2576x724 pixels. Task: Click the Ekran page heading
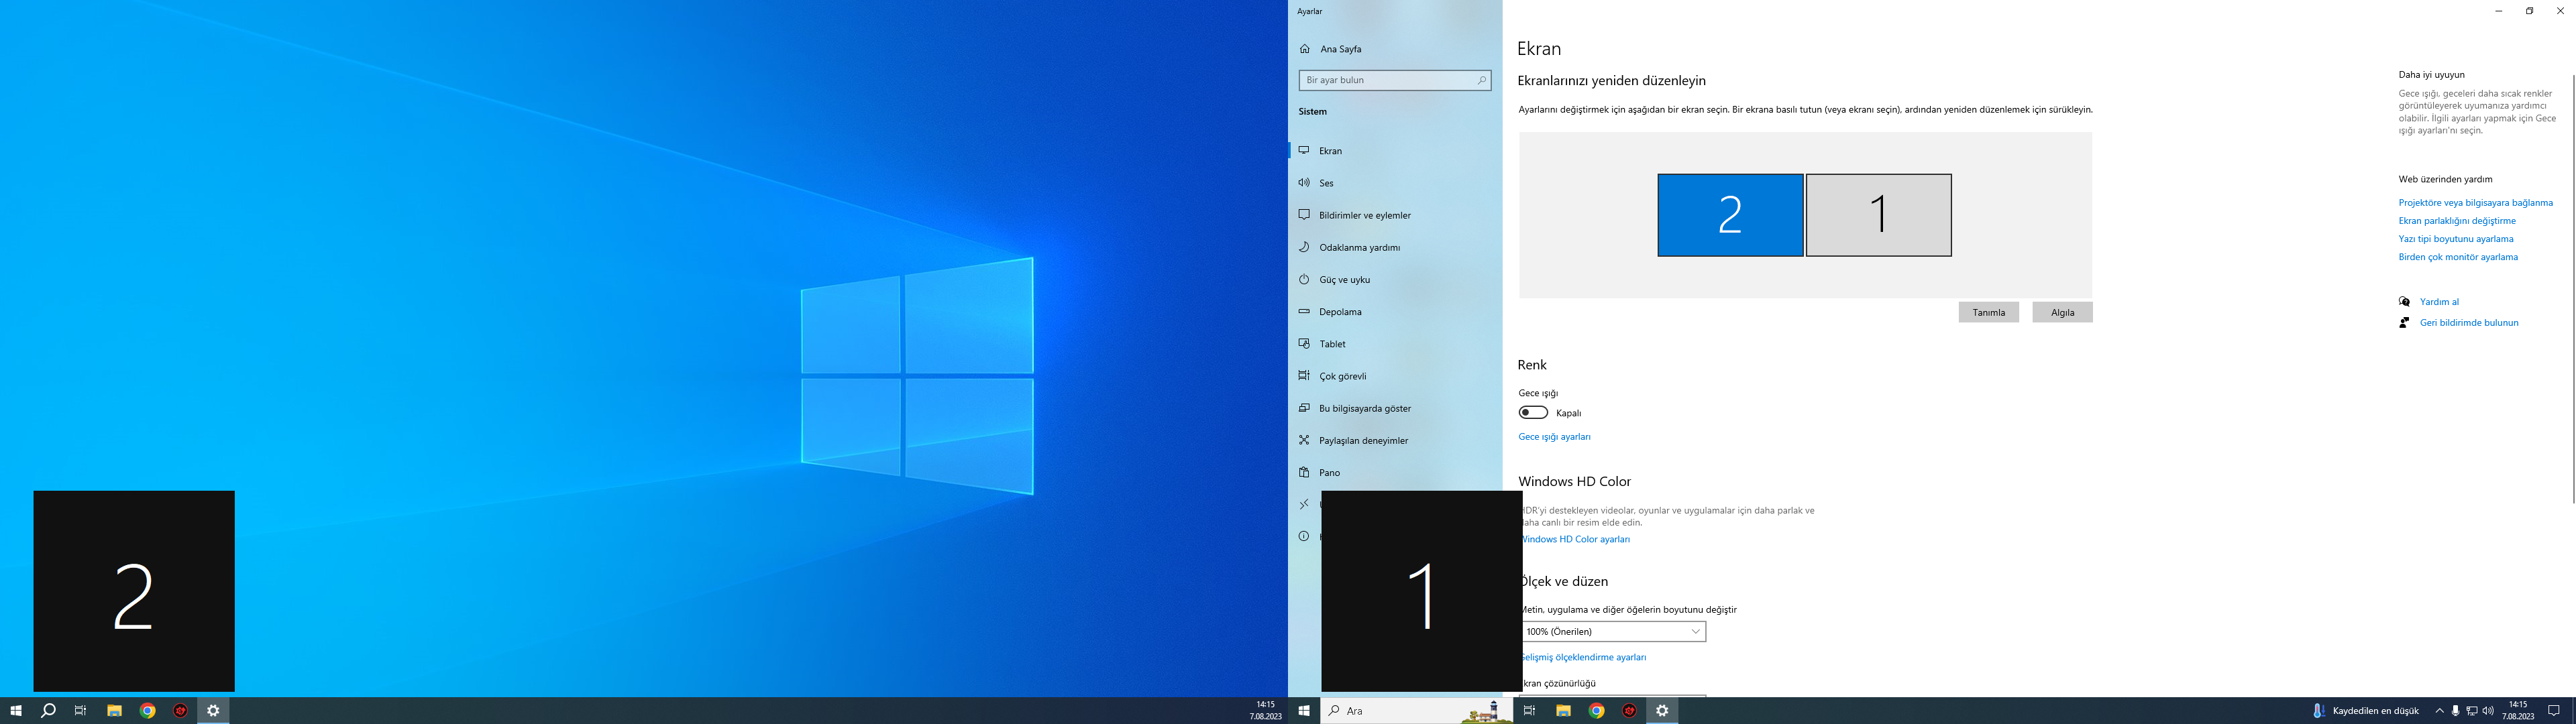(1539, 49)
